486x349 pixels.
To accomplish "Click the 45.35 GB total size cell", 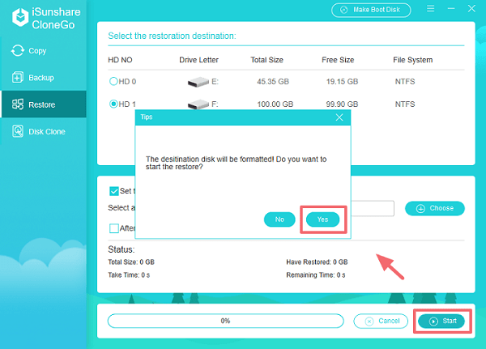I will coord(273,82).
